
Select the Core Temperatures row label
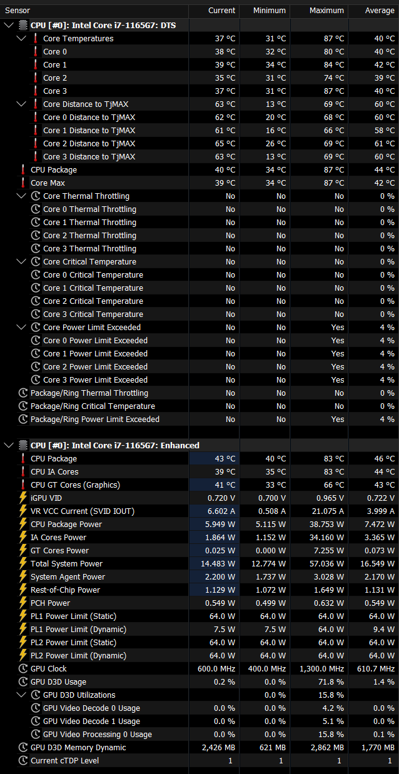78,38
